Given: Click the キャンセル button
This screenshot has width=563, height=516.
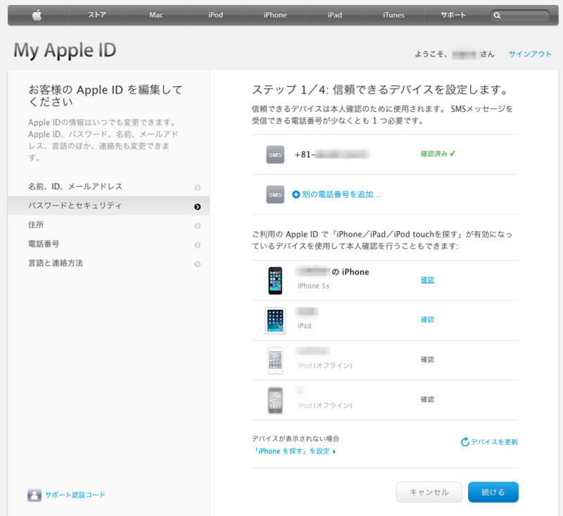Looking at the screenshot, I should tap(429, 492).
